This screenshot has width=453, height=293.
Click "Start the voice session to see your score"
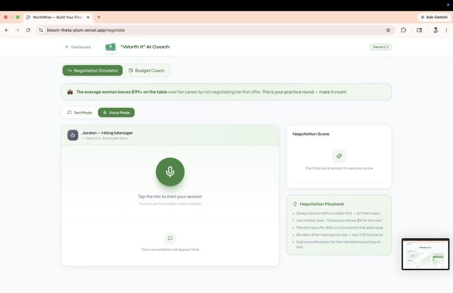[339, 168]
